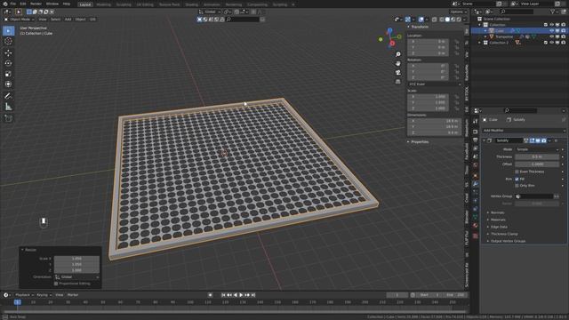Image resolution: width=569 pixels, height=320 pixels.
Task: Toggle Solidify modifier render display
Action: pos(543,140)
